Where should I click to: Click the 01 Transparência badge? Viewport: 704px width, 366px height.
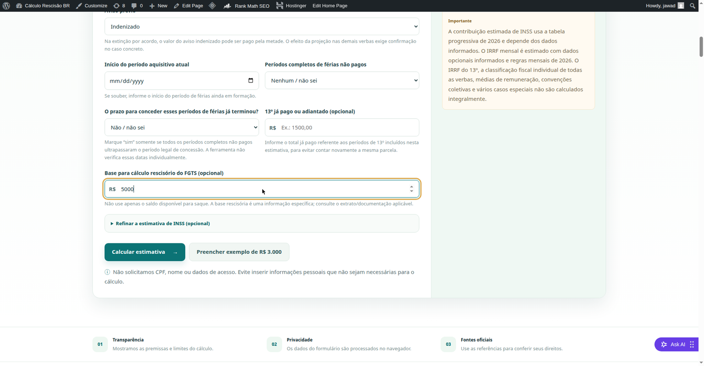tap(100, 344)
